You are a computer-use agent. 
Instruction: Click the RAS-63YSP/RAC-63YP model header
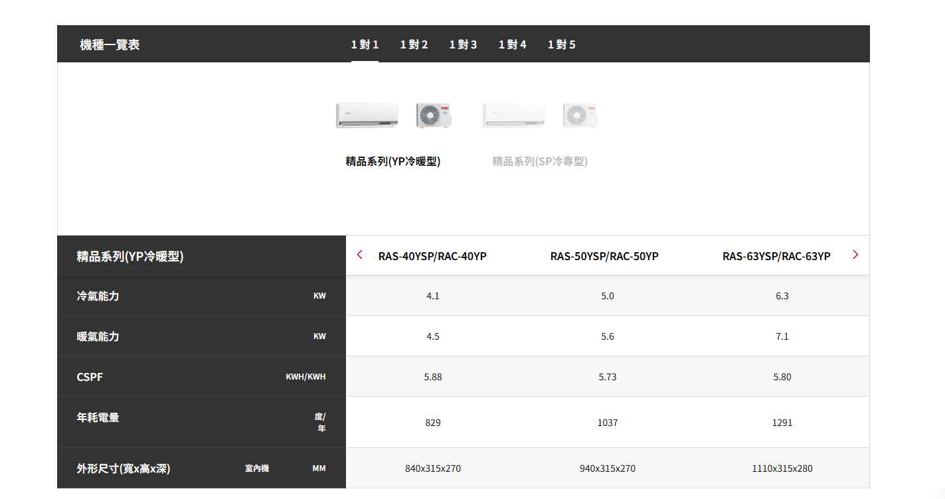(776, 256)
